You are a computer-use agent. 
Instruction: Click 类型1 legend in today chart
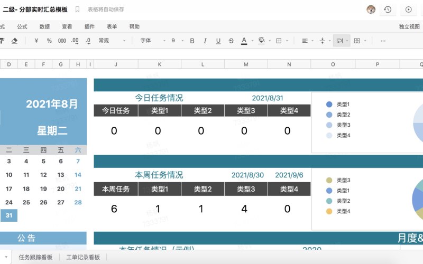[338, 104]
